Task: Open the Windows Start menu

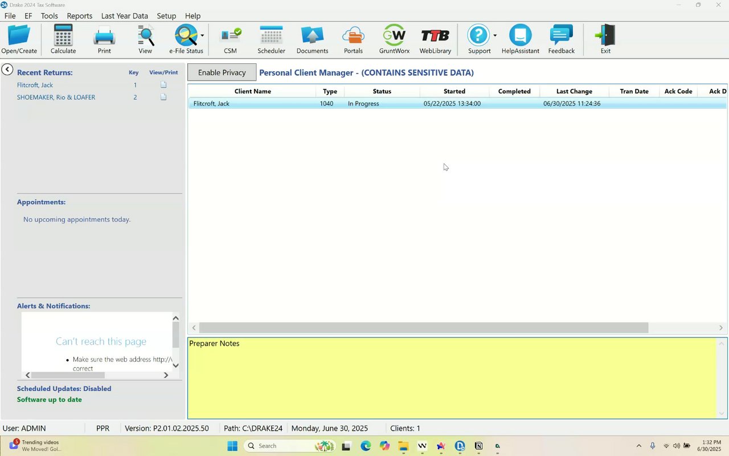Action: tap(232, 446)
